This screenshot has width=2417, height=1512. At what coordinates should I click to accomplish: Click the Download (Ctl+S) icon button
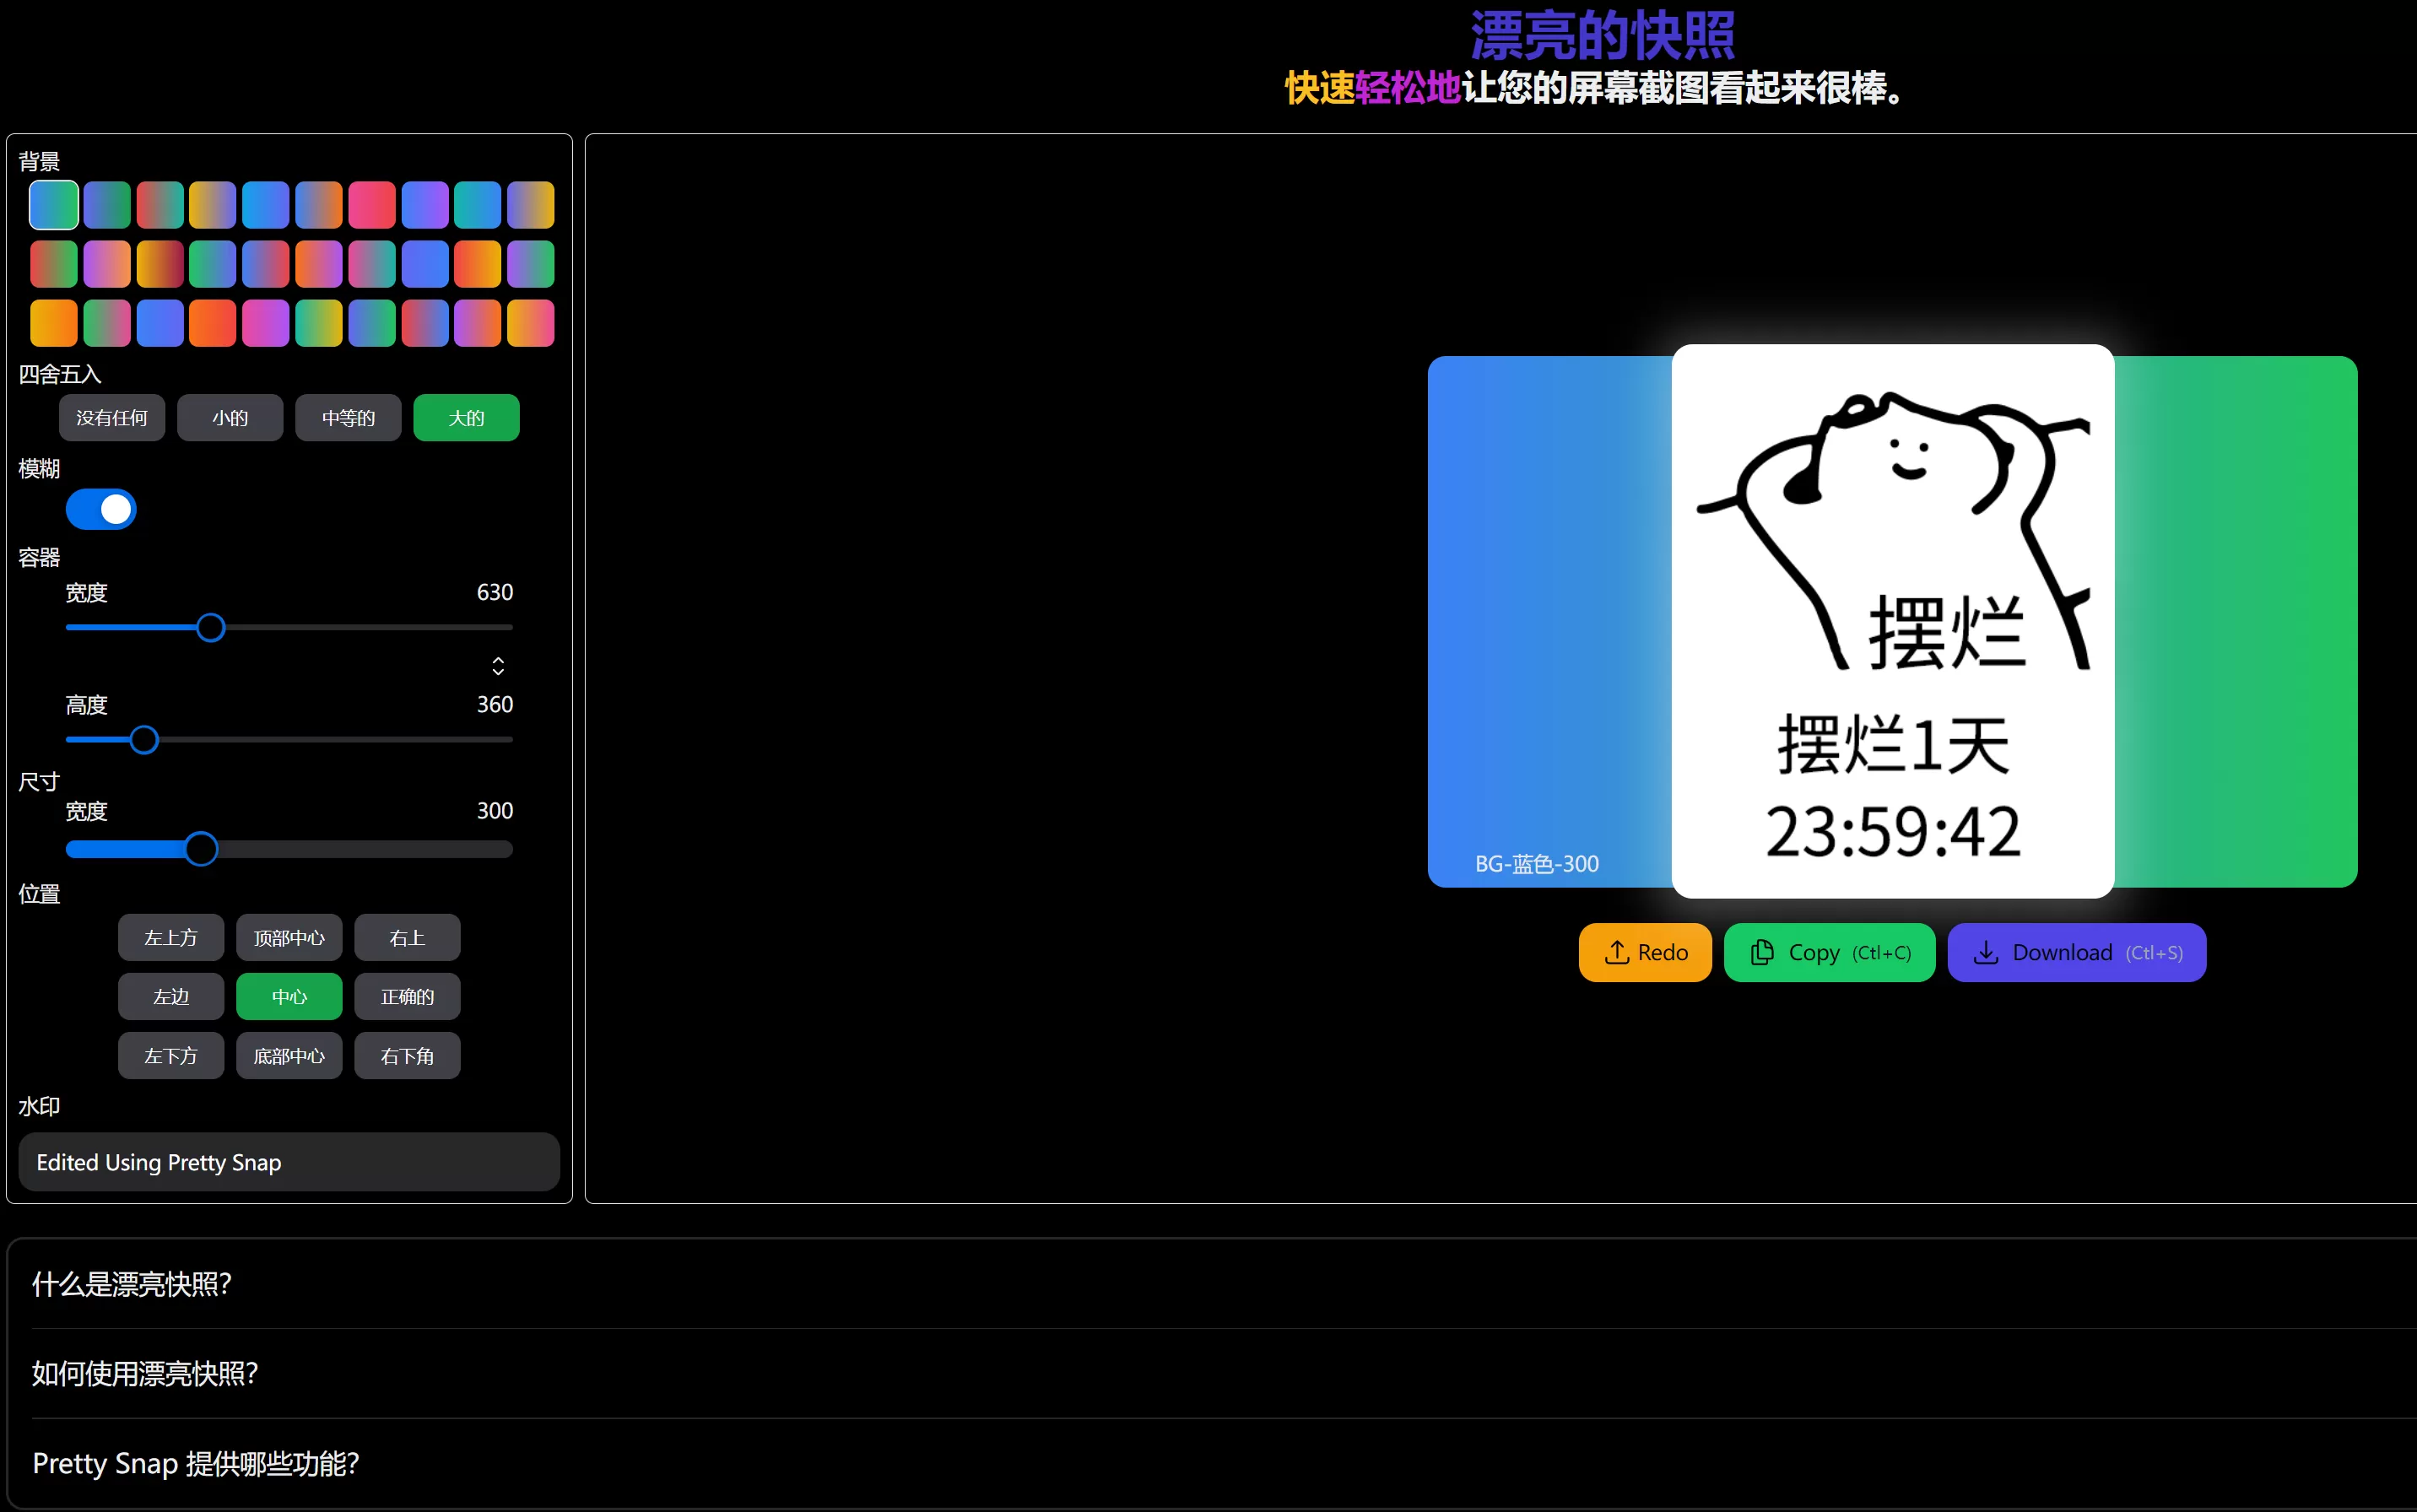1986,952
